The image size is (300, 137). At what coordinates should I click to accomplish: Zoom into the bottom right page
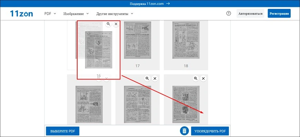coord(196,78)
